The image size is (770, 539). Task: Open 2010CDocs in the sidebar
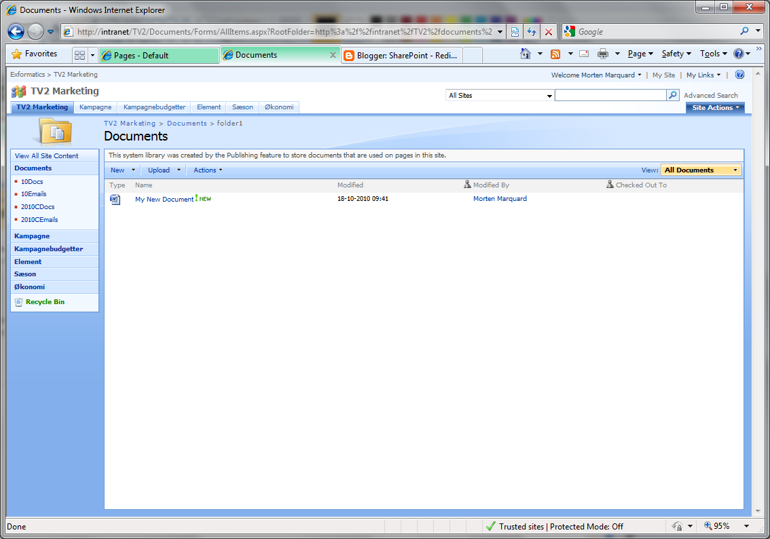(38, 206)
